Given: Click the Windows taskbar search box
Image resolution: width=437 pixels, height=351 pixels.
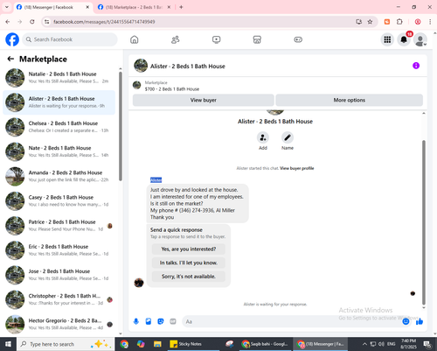Looking at the screenshot, I should [65, 344].
